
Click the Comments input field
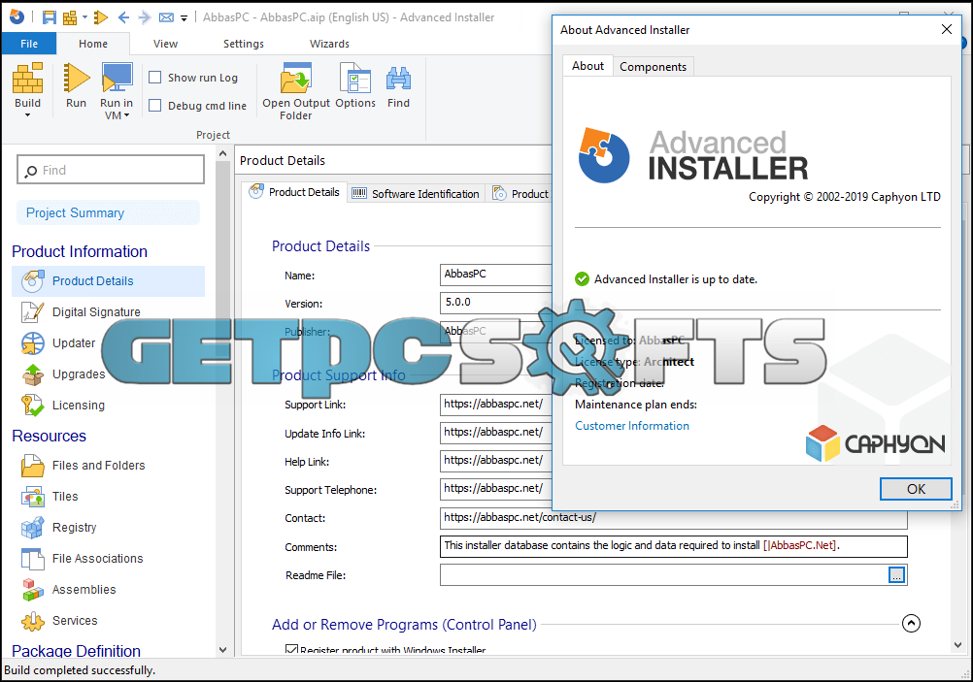(x=674, y=546)
